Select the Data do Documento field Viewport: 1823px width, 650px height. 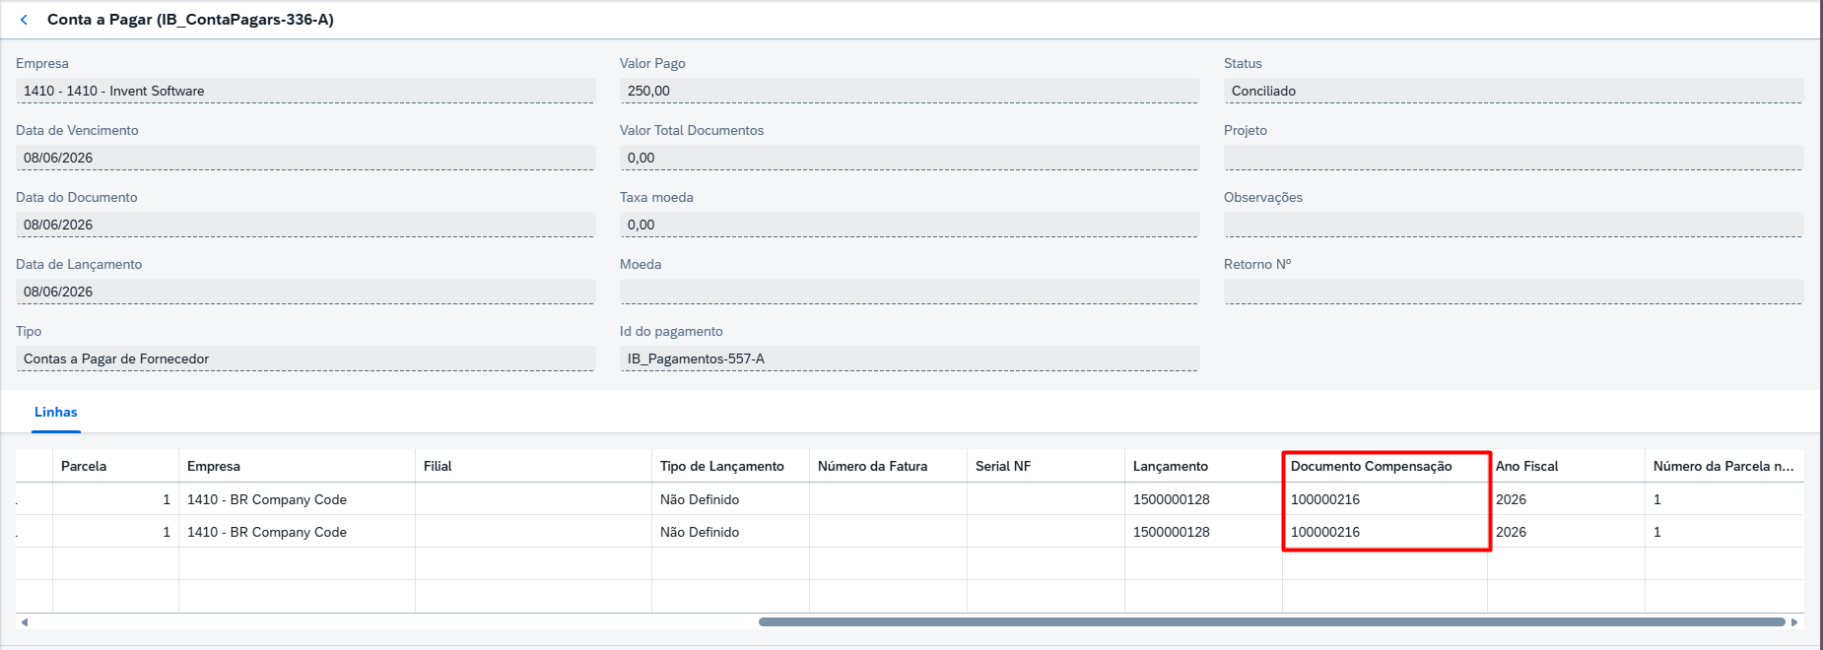tap(305, 225)
